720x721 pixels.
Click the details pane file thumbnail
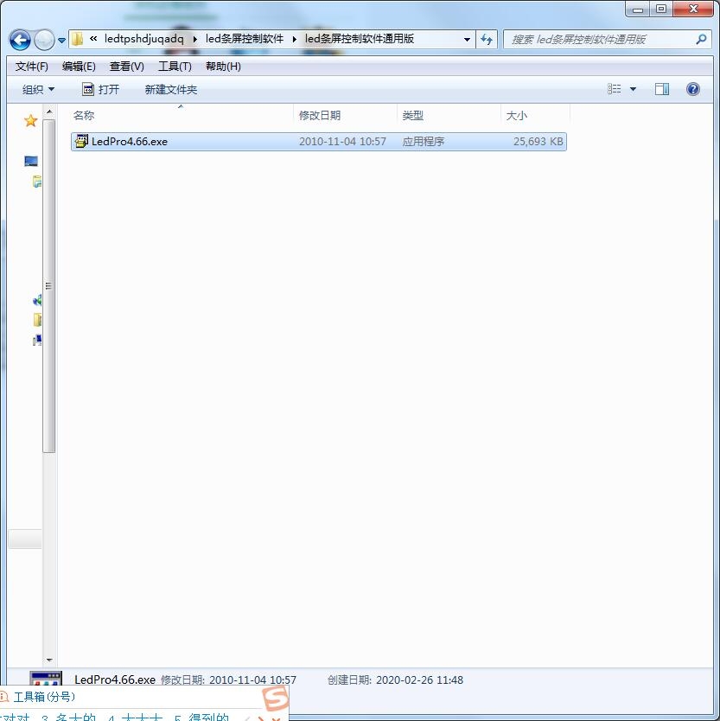46,679
